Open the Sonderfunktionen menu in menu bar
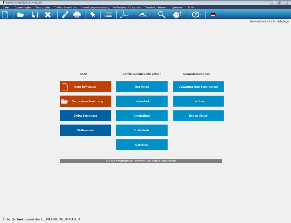Screen dimensions: 291x223 (x=156, y=7)
